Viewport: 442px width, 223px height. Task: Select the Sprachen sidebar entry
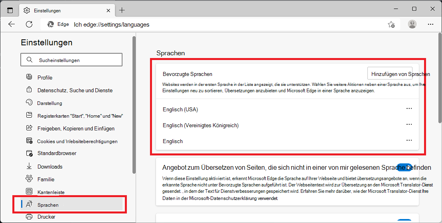click(x=71, y=204)
